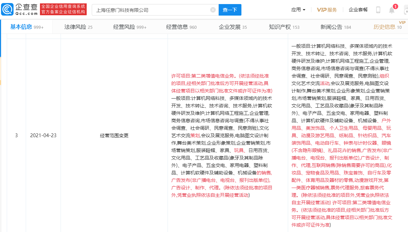Expand the 应用 dropdown menu

tap(298, 10)
